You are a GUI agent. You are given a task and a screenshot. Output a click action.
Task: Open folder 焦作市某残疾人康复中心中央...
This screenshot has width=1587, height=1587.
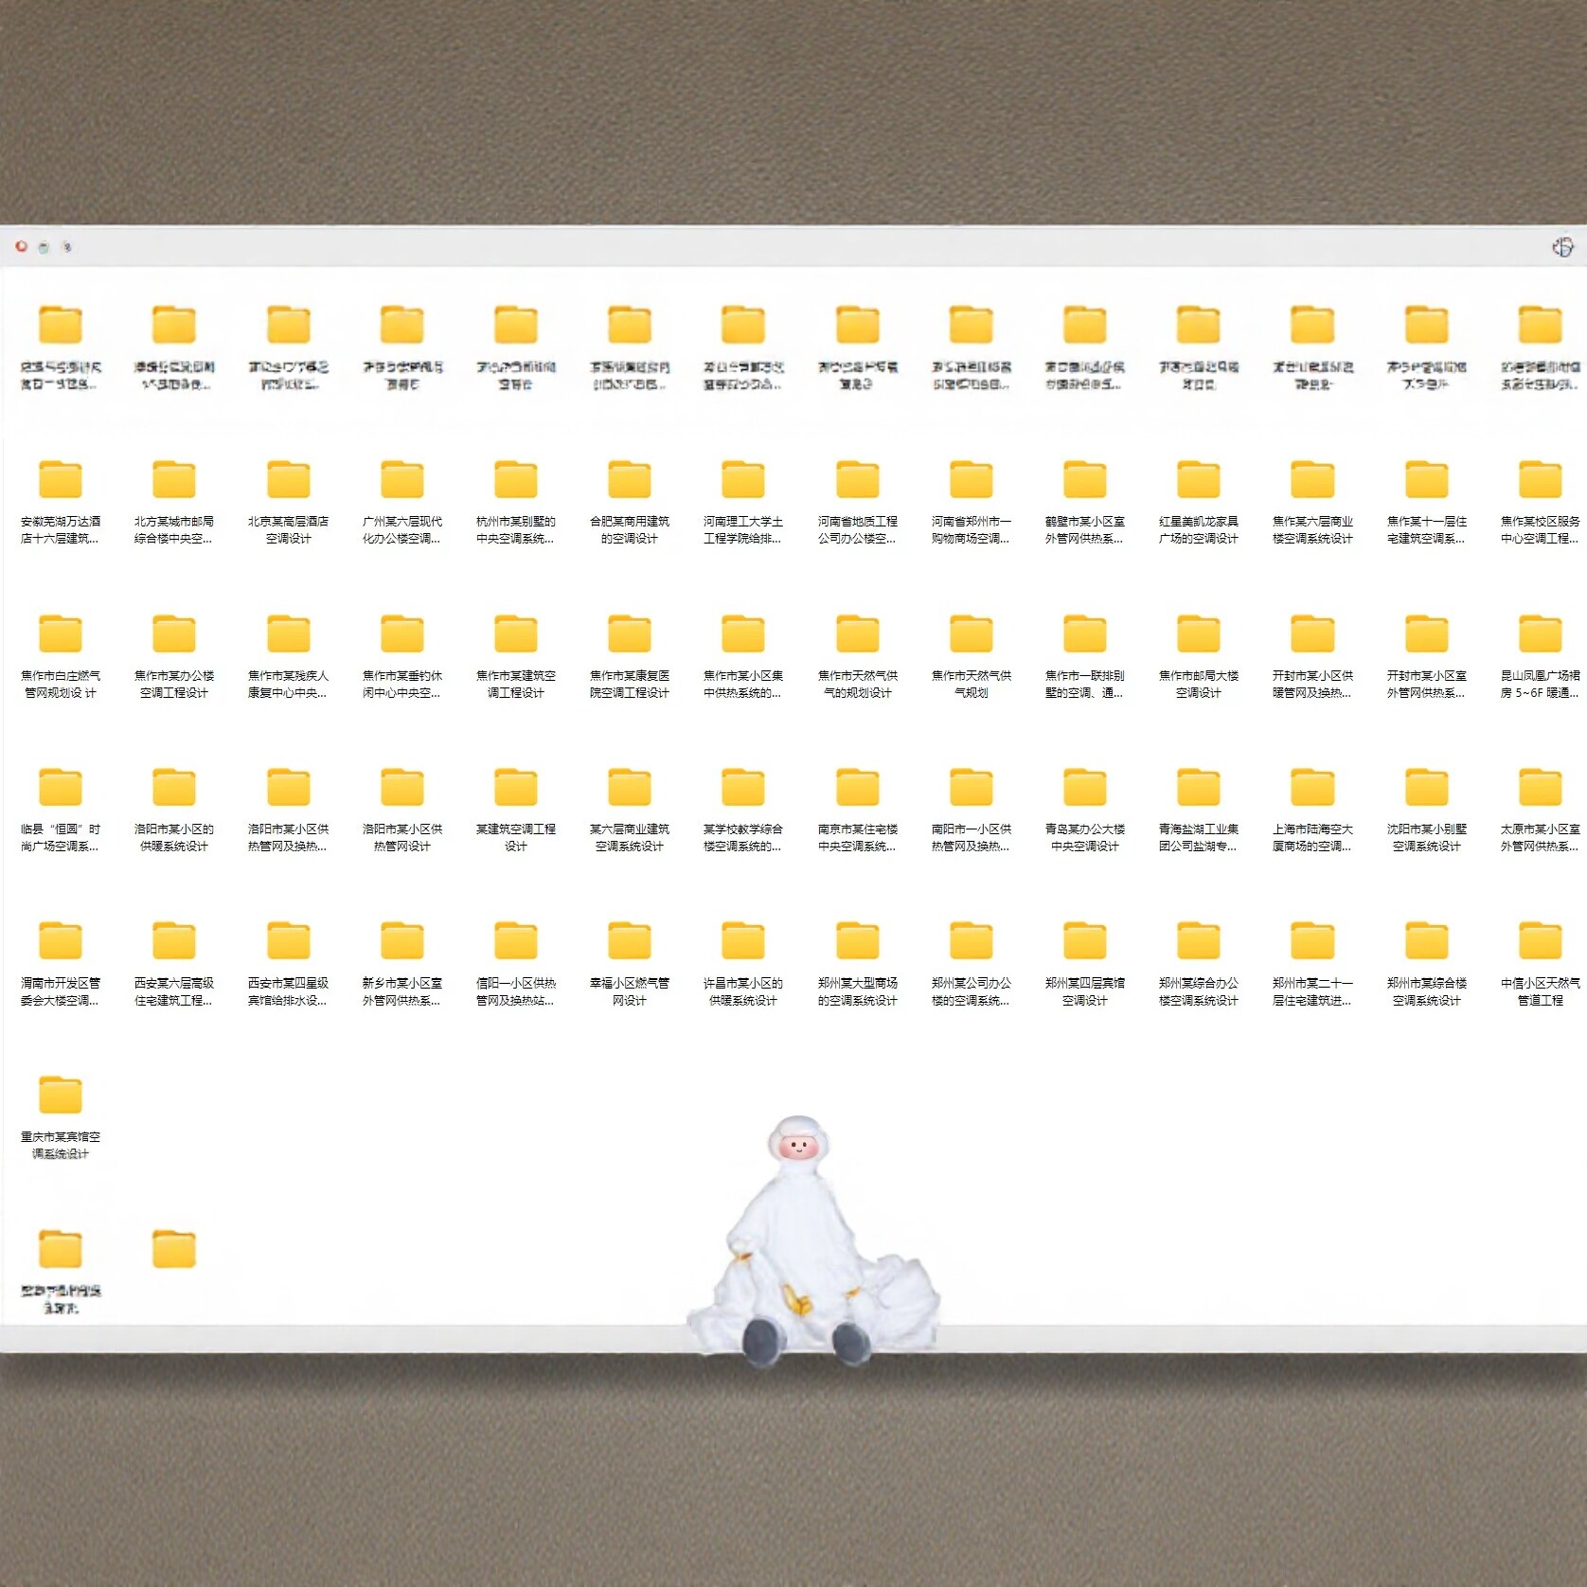point(289,634)
